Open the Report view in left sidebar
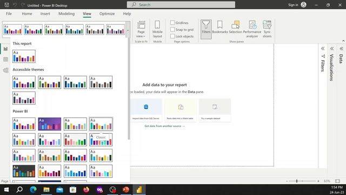346x195 pixels. [5, 49]
